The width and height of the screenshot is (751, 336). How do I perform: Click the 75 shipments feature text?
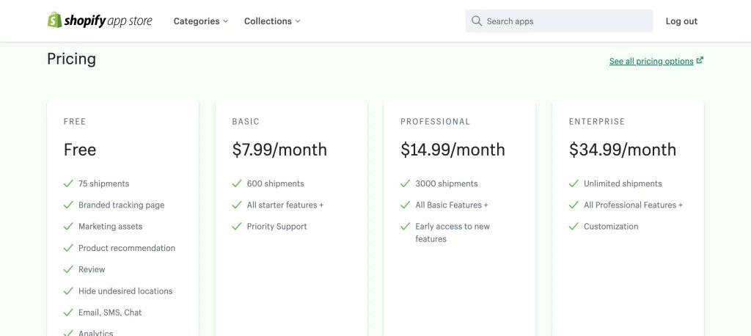[x=104, y=183]
